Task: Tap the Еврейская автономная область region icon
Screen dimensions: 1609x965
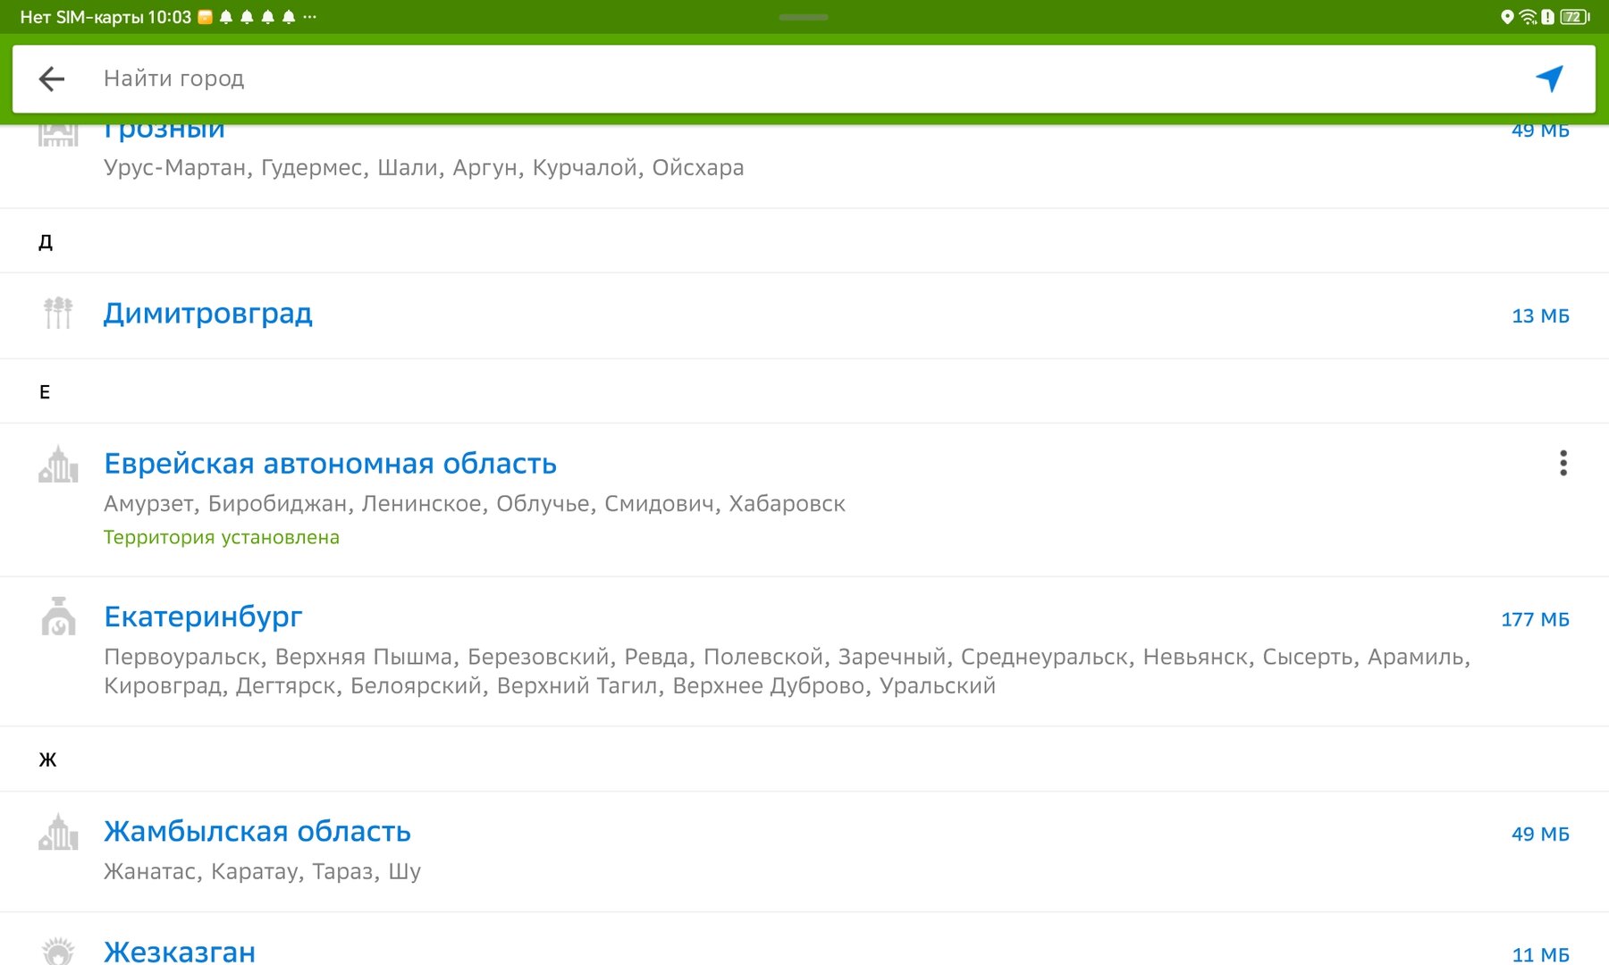Action: 58,465
